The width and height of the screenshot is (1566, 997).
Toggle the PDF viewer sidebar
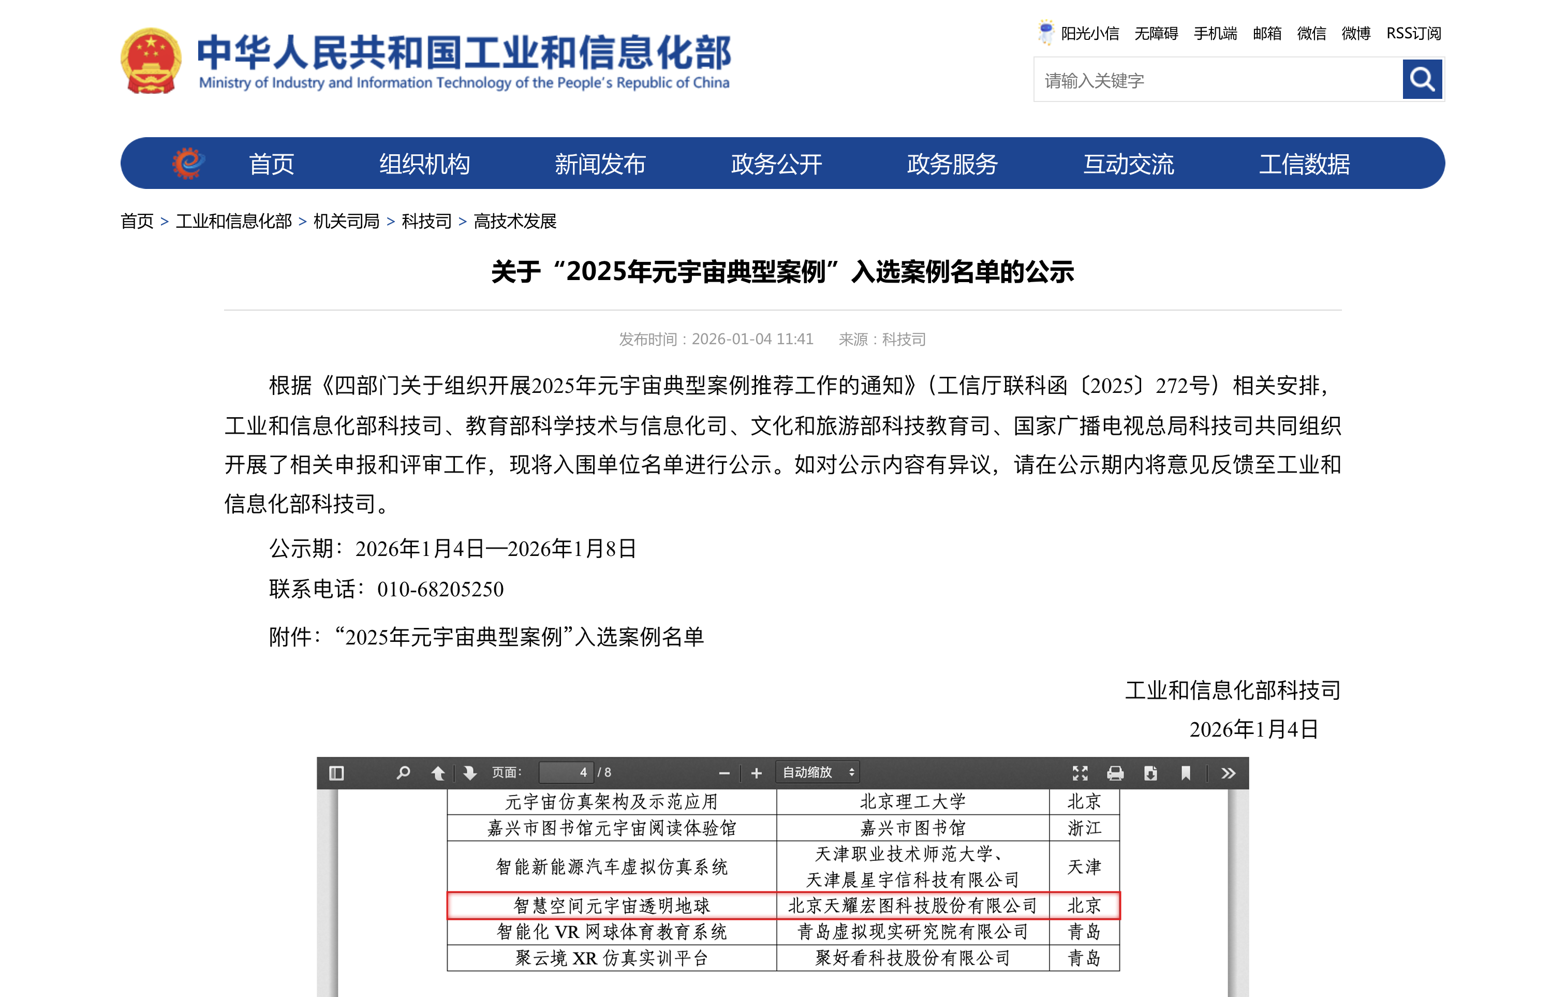coord(336,773)
